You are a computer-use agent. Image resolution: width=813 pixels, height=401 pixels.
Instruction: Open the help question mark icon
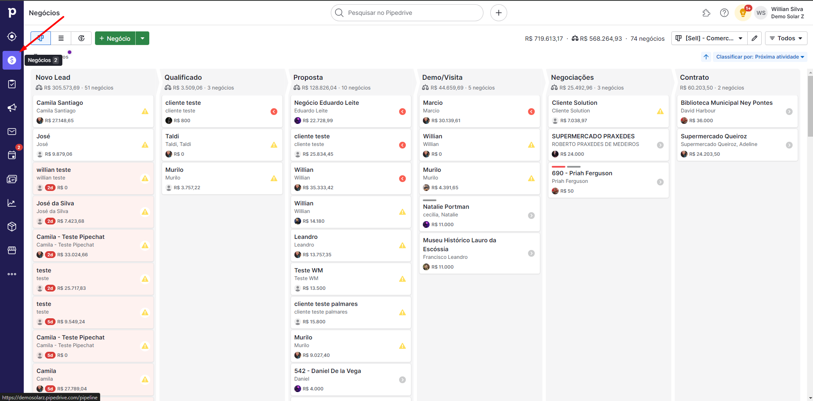(x=724, y=13)
